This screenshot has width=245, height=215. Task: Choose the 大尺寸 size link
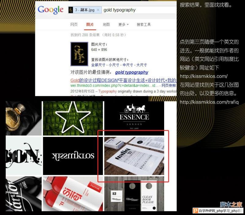click(x=142, y=65)
